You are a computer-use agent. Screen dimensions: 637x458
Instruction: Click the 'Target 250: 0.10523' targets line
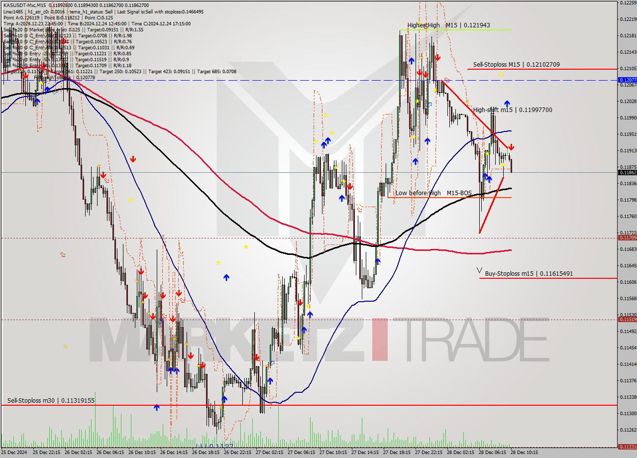pos(119,71)
